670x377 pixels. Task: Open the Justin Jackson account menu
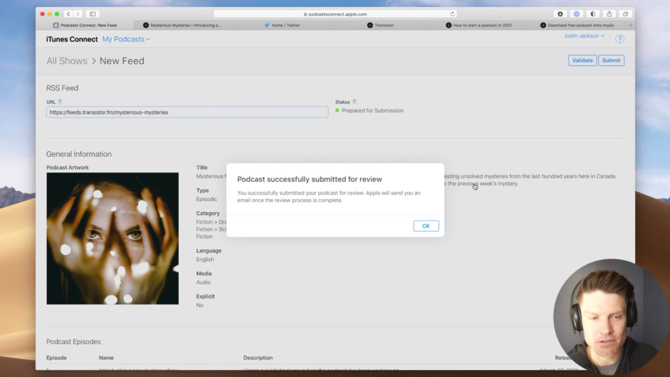coord(584,36)
